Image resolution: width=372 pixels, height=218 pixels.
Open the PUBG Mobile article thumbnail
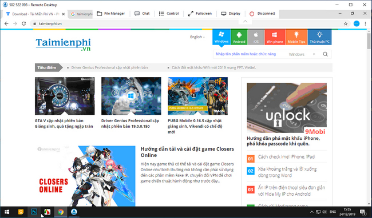point(197,96)
